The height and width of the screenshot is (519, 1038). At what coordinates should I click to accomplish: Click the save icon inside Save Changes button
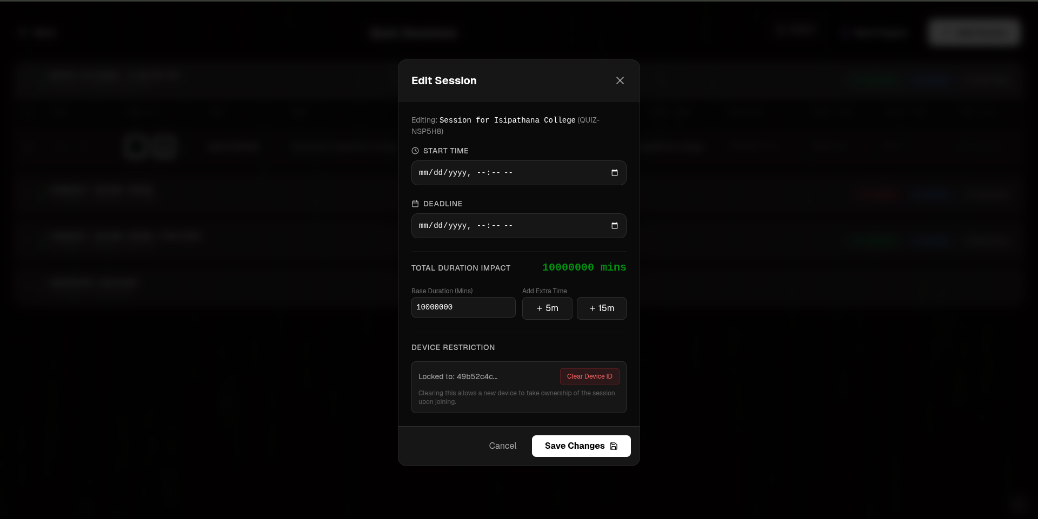pos(614,446)
